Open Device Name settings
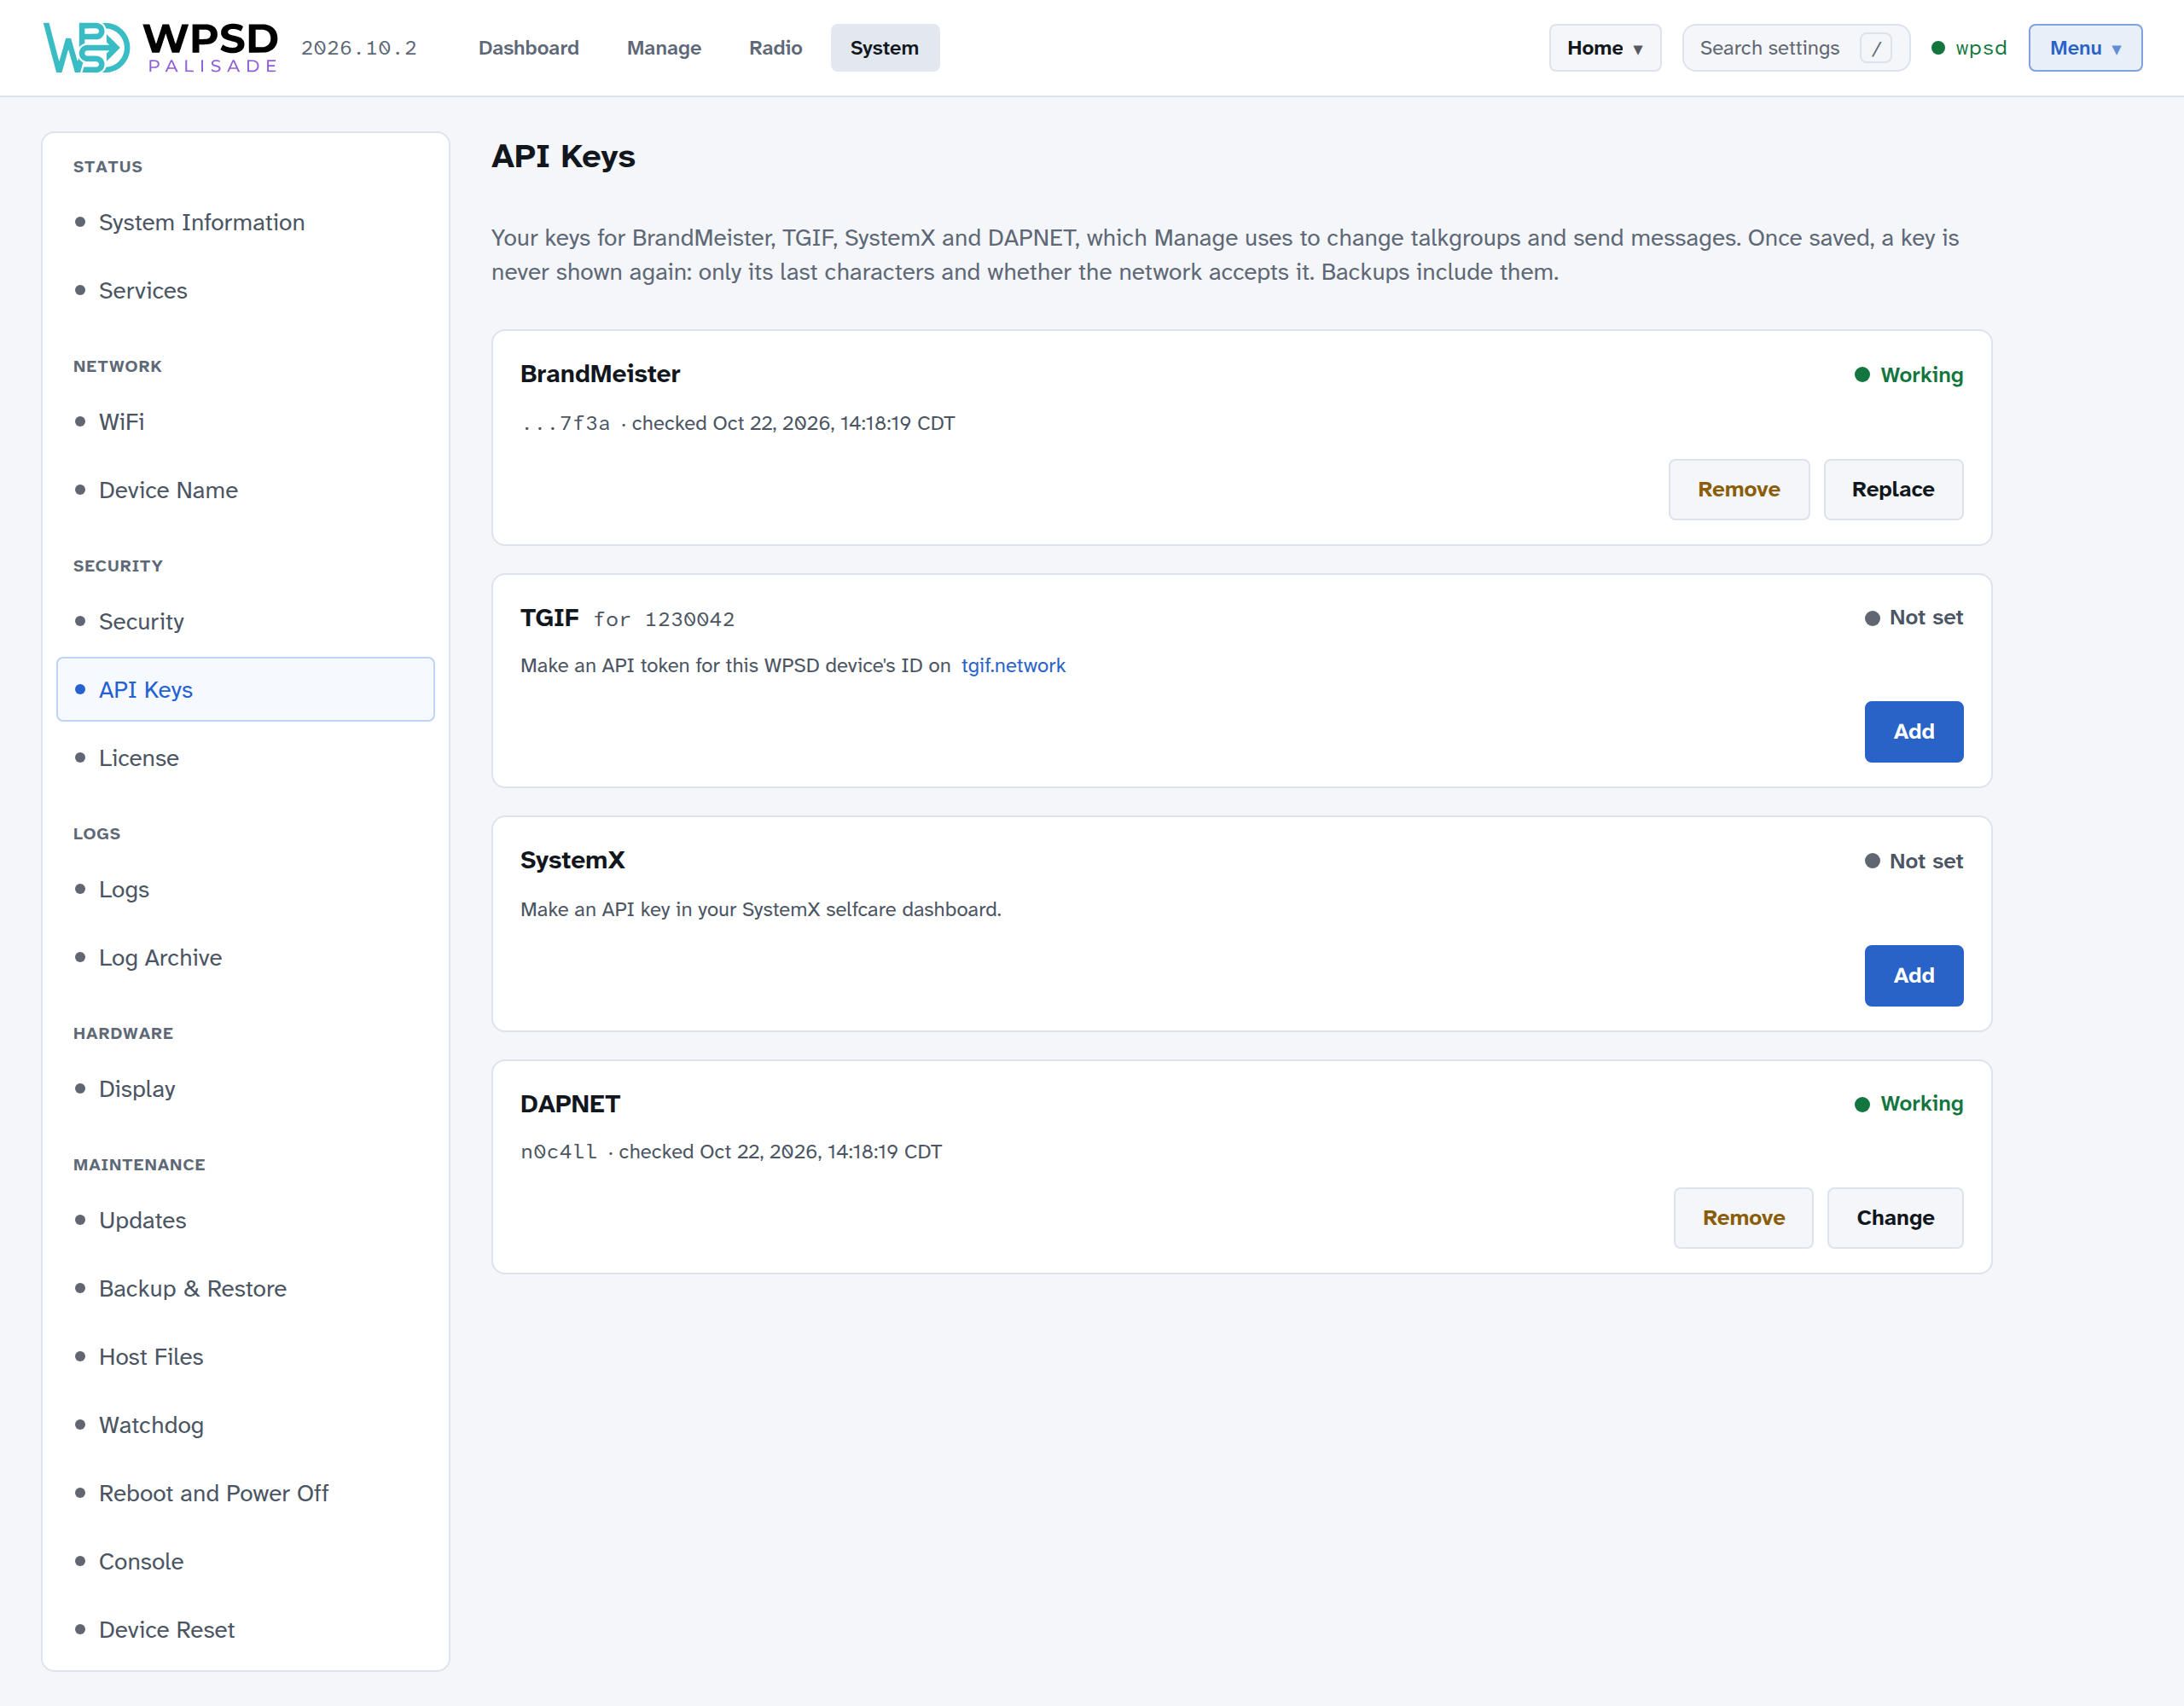The height and width of the screenshot is (1706, 2184). point(245,490)
